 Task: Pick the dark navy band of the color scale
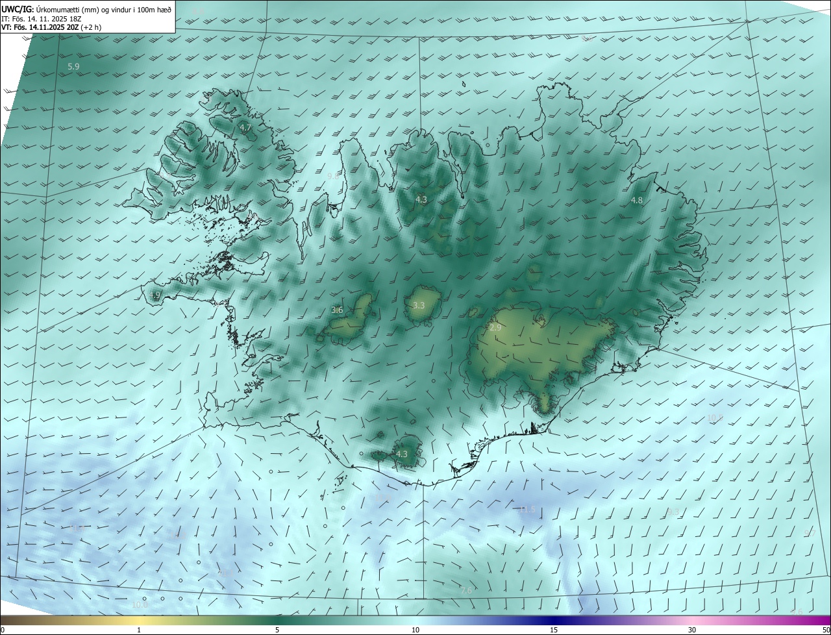click(x=554, y=620)
